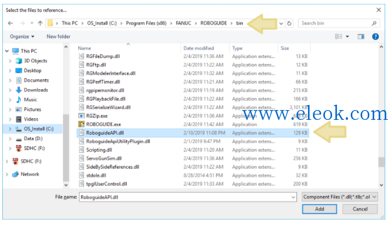Click file list vertical scrollbar thumb
Viewport: 388px width, 225px height.
381,162
